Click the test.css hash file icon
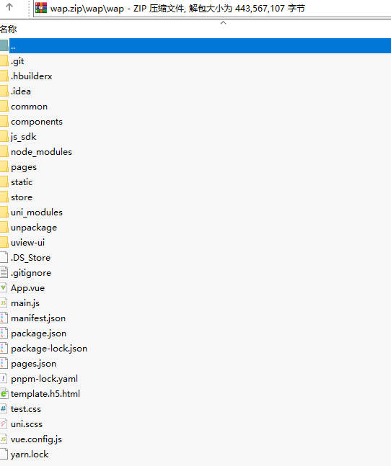The image size is (391, 466). coord(4,409)
